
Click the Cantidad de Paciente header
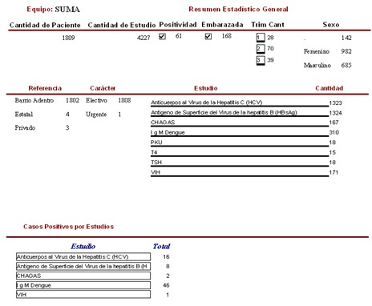pos(45,25)
